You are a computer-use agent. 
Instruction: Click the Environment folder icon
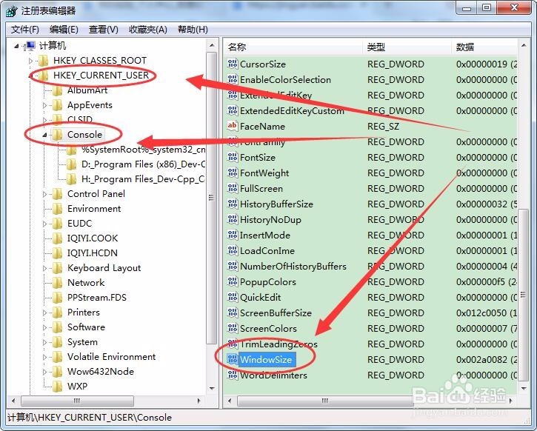(57, 209)
